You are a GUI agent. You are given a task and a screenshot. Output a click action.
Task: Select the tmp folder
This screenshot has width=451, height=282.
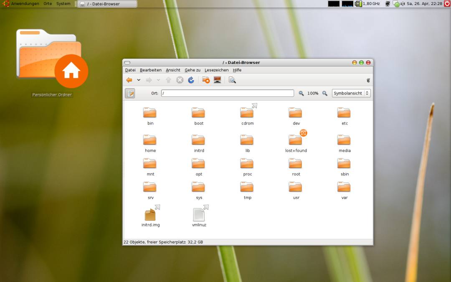point(247,190)
